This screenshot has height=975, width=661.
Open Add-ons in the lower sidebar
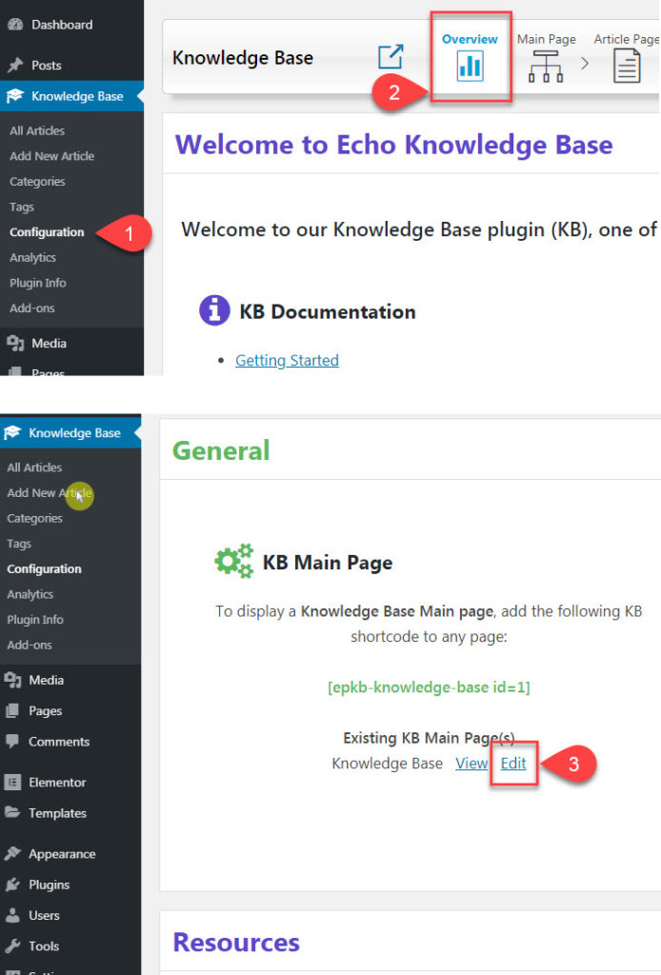[30, 646]
